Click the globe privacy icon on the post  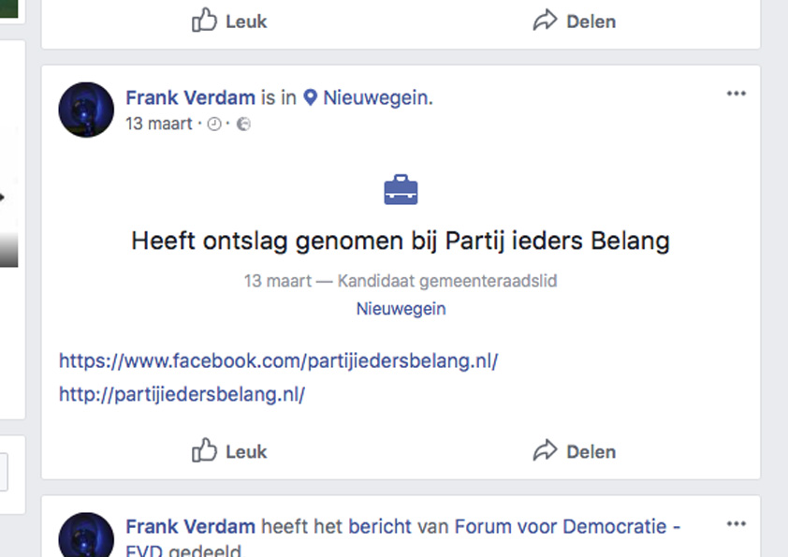(x=243, y=124)
